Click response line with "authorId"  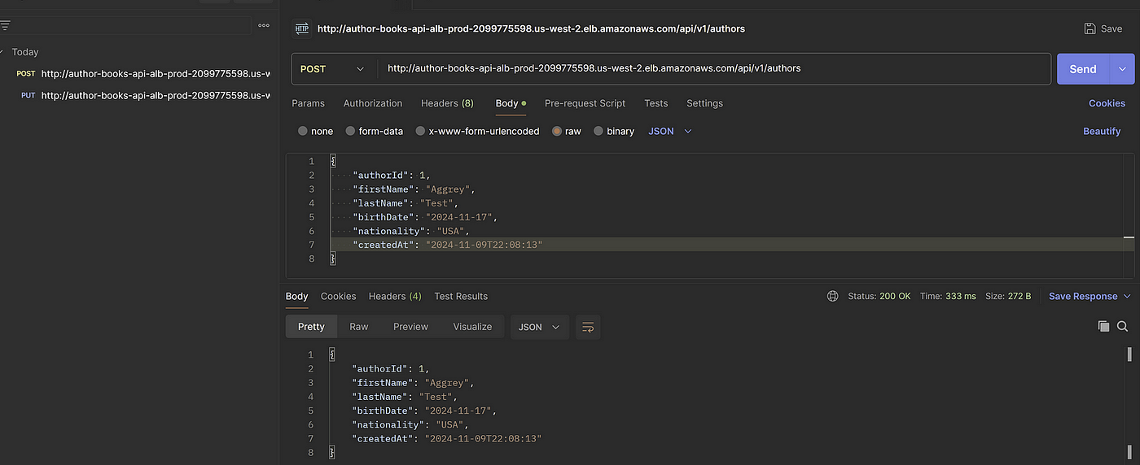pyautogui.click(x=391, y=369)
